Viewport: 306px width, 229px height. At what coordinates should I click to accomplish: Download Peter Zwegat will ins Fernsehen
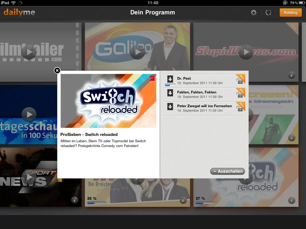point(170,107)
